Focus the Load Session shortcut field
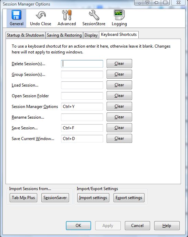188x237 pixels. [x=82, y=85]
